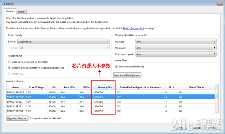Click the Help button
The width and height of the screenshot is (225, 134).
[213, 128]
